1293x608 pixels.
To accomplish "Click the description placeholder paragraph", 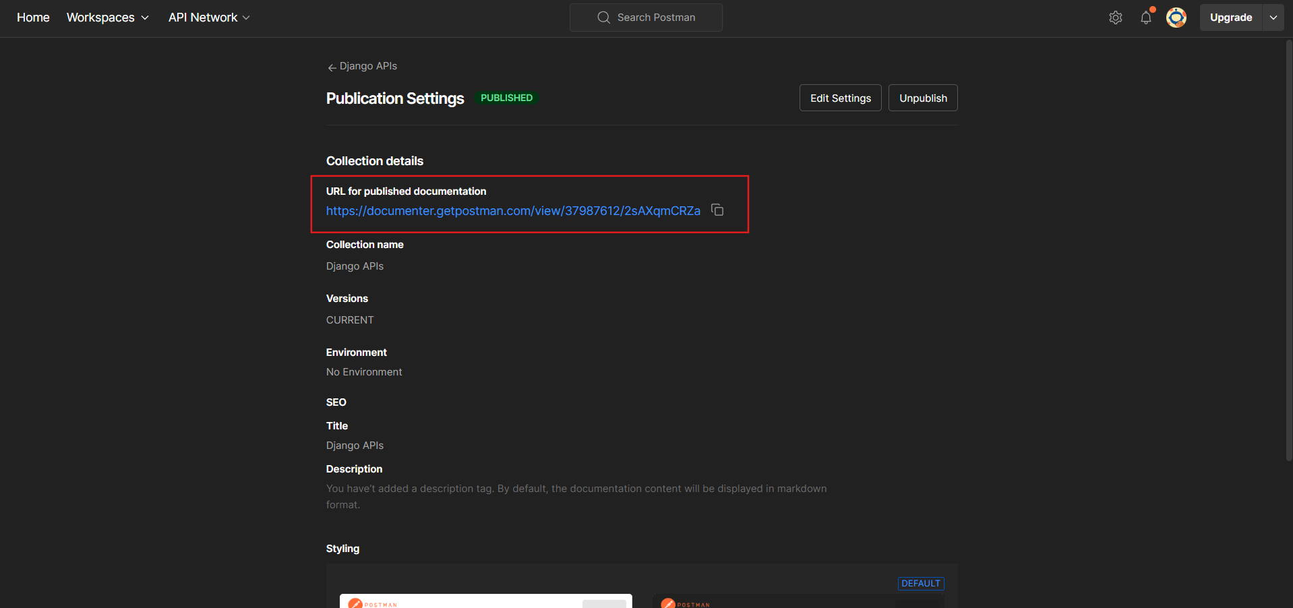I will point(576,497).
